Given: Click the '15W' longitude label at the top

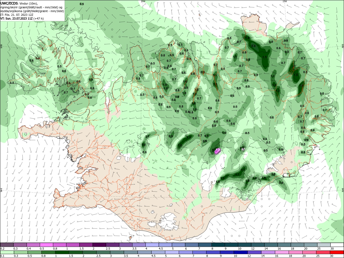Looking at the screenshot, I should point(285,1).
